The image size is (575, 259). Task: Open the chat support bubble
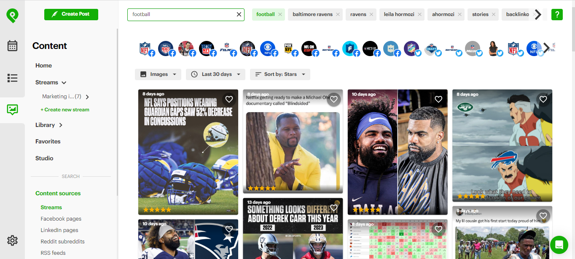coord(559,245)
